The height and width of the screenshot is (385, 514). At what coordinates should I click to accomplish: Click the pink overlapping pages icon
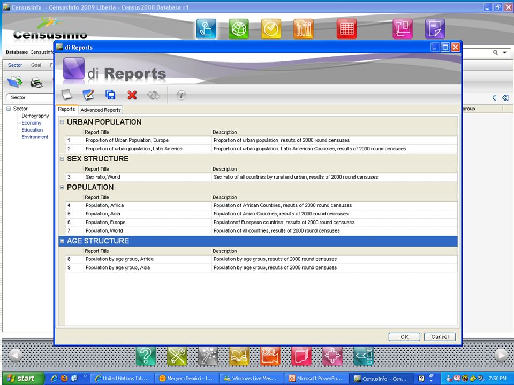pos(403,29)
